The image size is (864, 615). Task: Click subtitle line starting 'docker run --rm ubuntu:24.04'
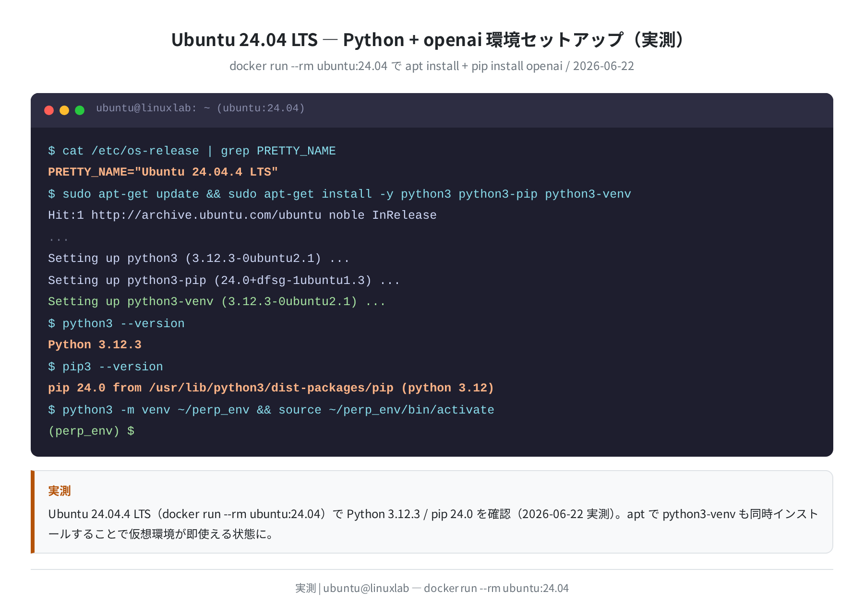pyautogui.click(x=432, y=66)
